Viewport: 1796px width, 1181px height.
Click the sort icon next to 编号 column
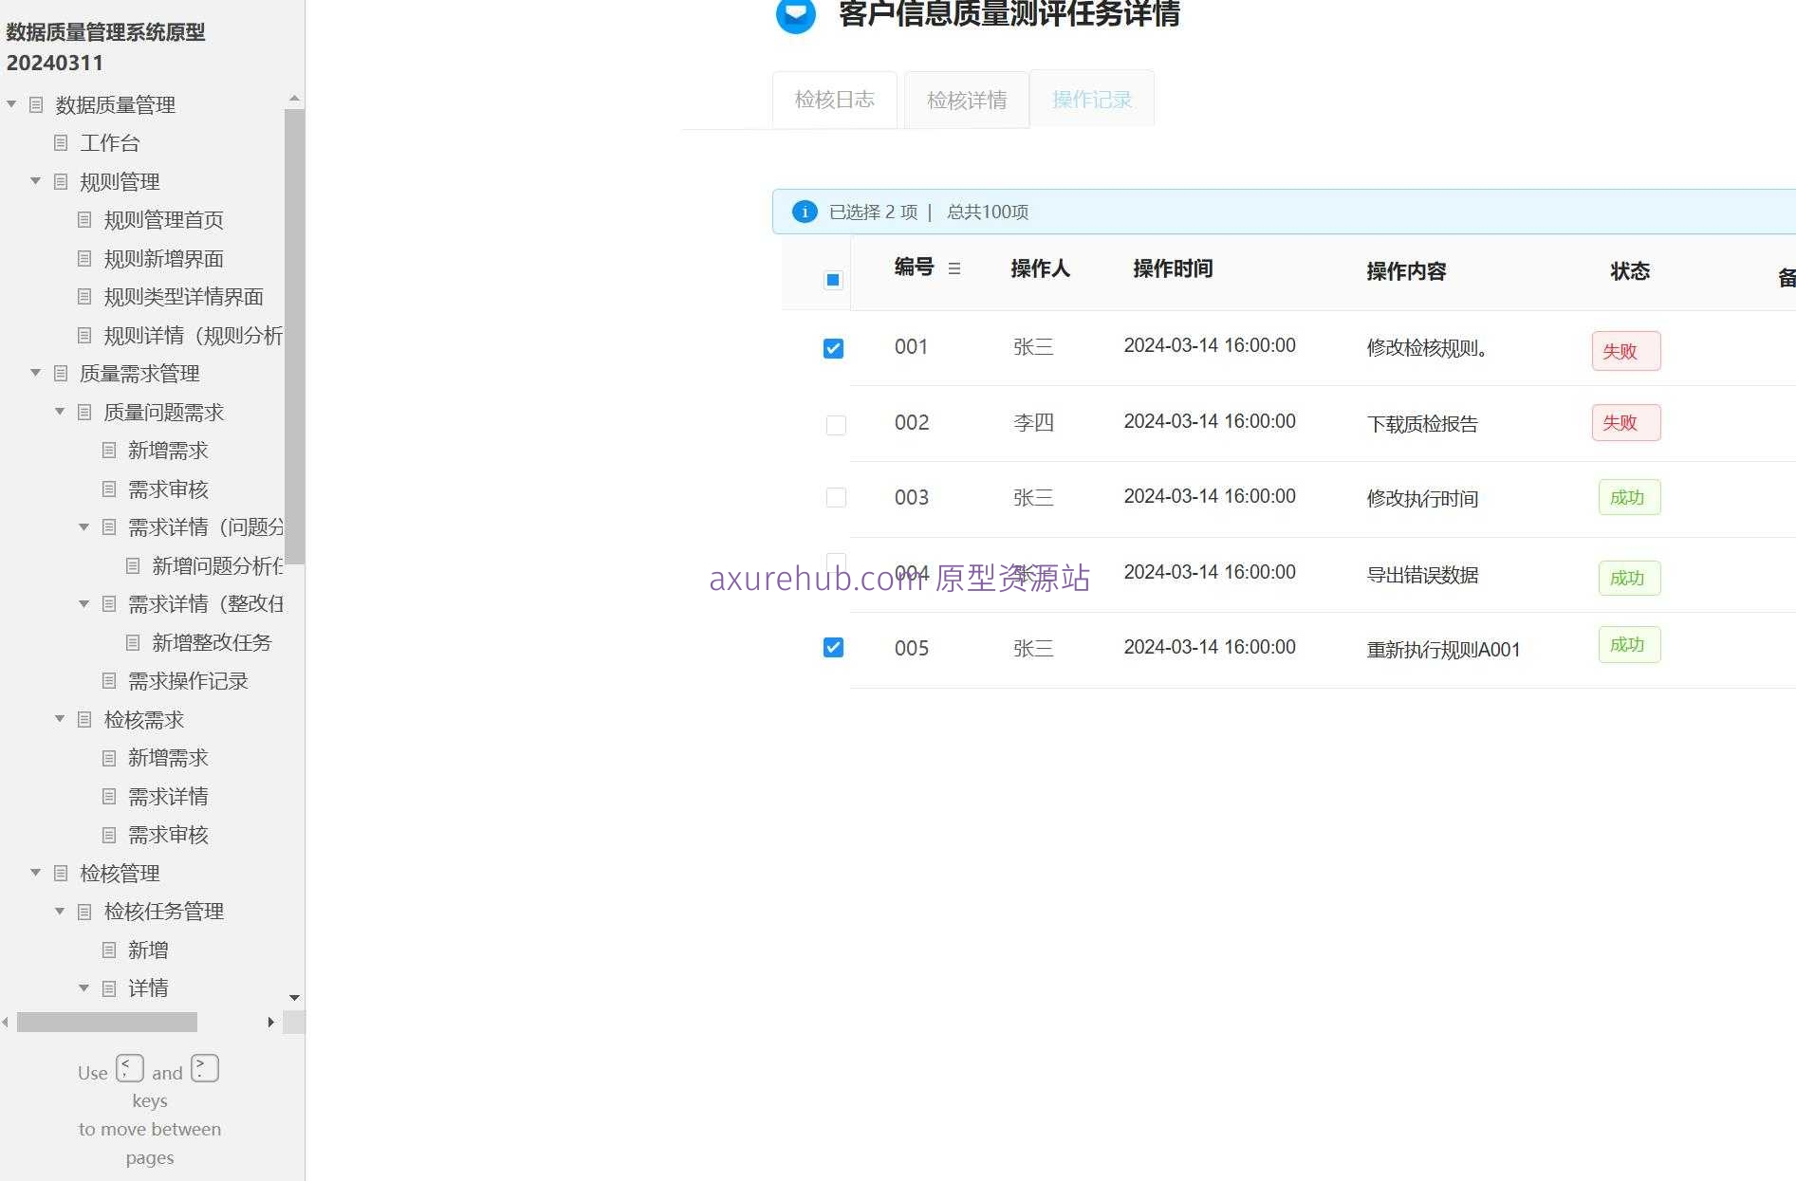pos(954,268)
